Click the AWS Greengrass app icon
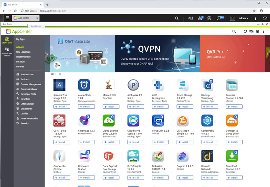Viewport: 270px width, 187px height. tap(158, 85)
